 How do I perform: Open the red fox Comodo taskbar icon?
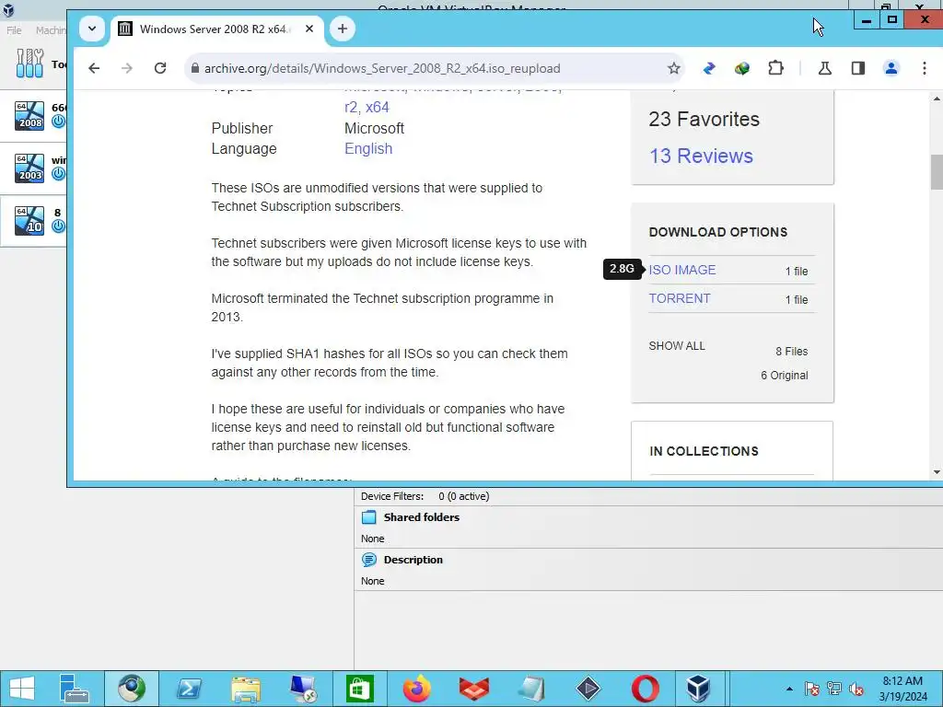474,689
